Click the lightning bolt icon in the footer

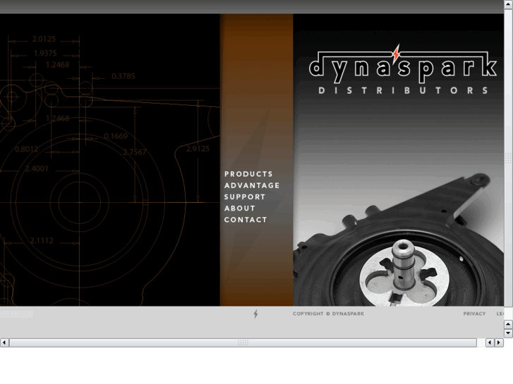pyautogui.click(x=255, y=314)
